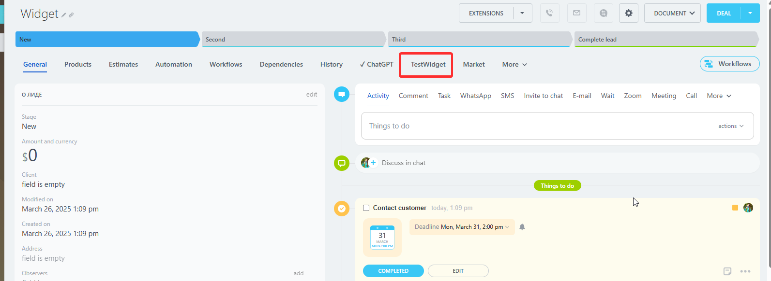771x281 pixels.
Task: Switch to the Products tab
Action: pyautogui.click(x=78, y=64)
